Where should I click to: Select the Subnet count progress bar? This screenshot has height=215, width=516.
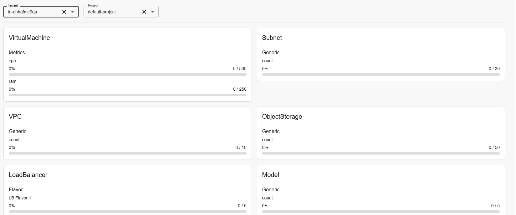tap(381, 74)
